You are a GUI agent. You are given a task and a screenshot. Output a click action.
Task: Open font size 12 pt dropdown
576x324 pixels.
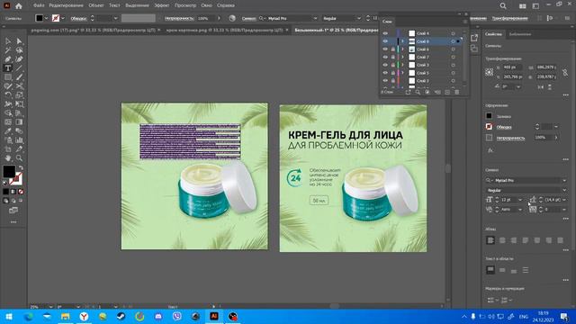click(520, 200)
